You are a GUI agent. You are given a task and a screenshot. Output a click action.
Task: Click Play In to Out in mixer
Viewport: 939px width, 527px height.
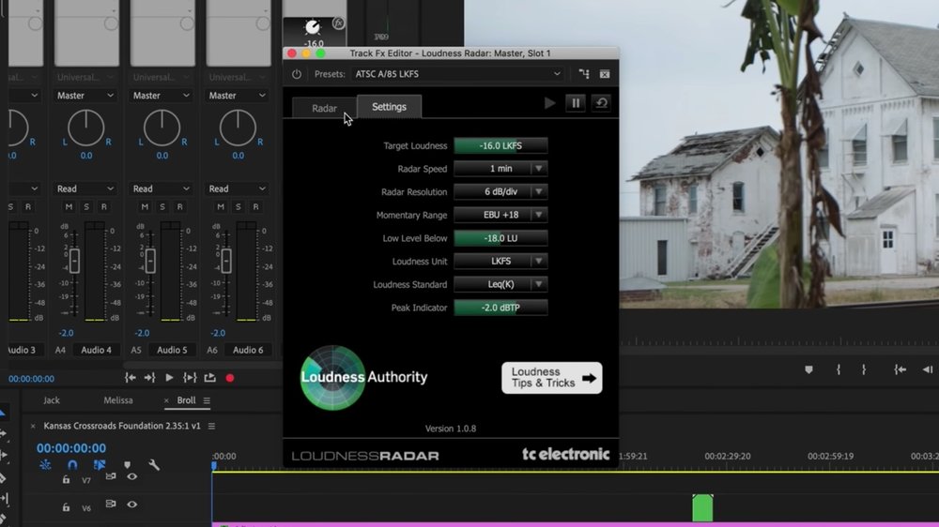coord(190,378)
